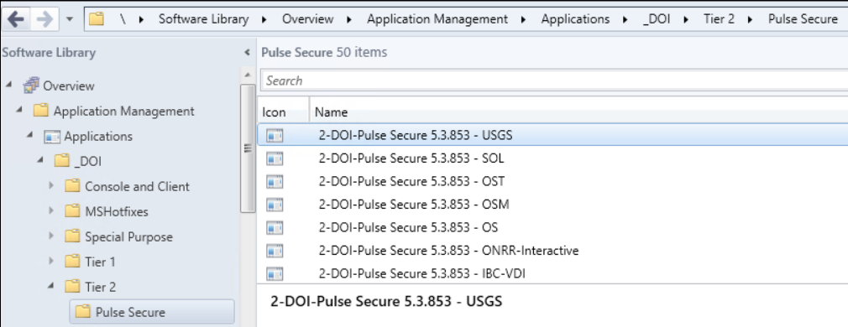Select Application Management in breadcrumb path
Viewport: 848px width, 327px height.
click(437, 19)
